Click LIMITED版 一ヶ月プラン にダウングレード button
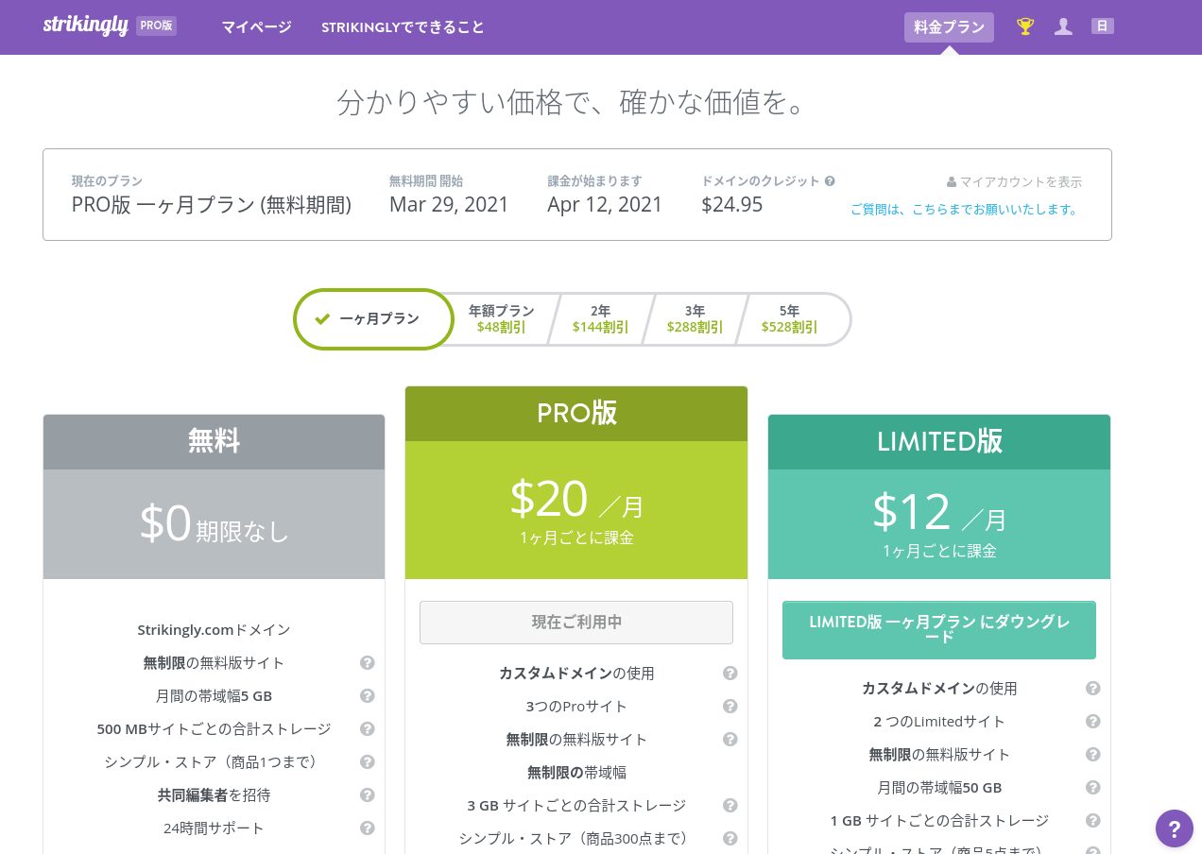Screen dimensions: 1202x854 pyautogui.click(x=939, y=630)
